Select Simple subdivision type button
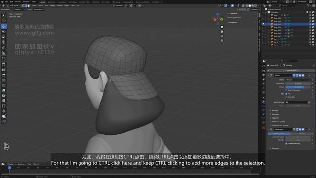316x178 pixels. [302, 133]
